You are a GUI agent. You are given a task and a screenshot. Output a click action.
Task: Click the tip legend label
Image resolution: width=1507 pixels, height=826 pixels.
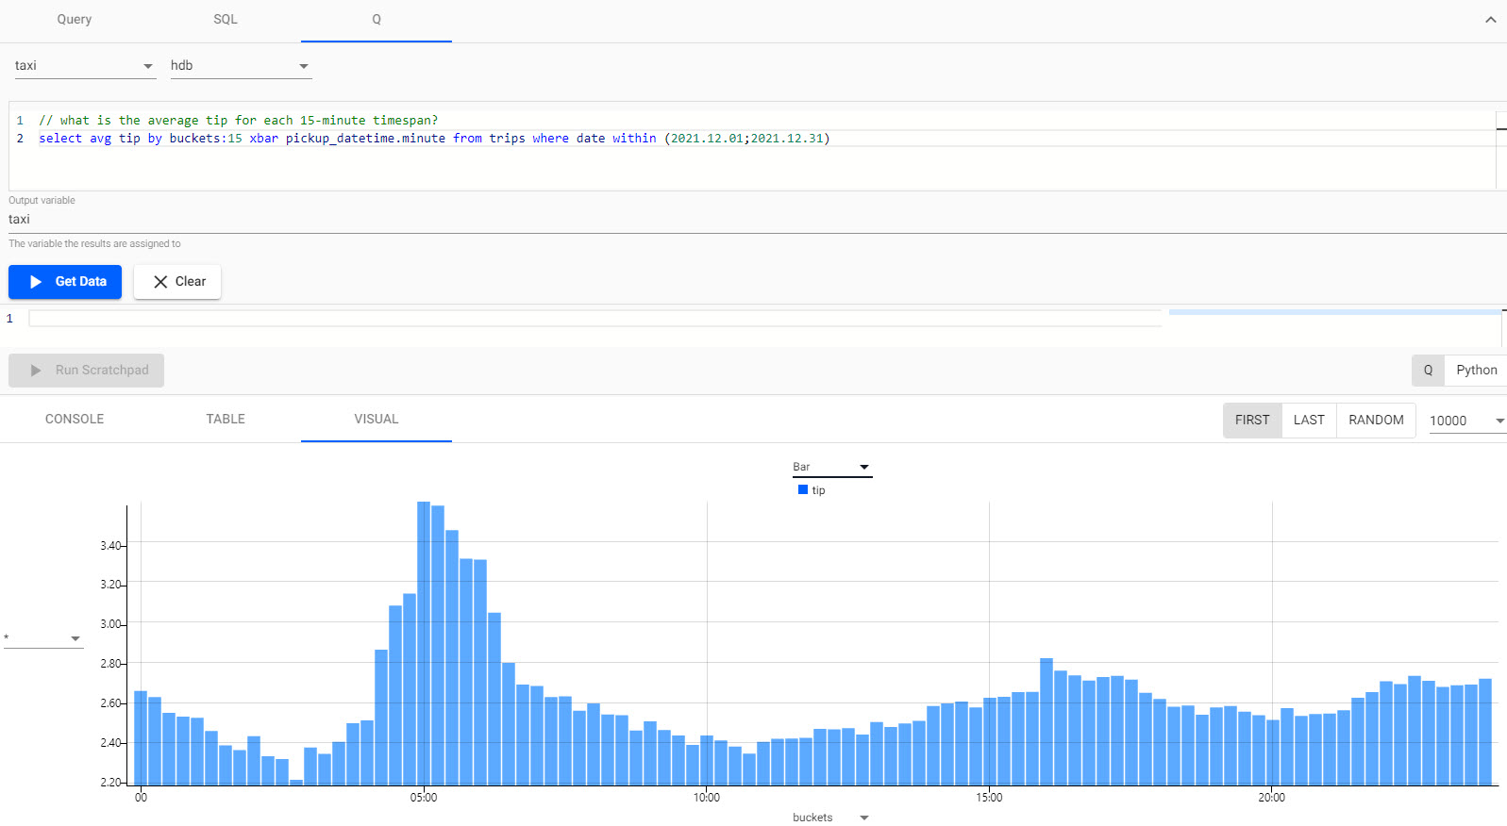(818, 490)
